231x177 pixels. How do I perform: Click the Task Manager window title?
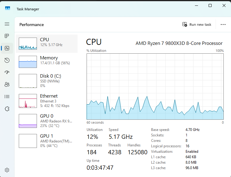[x=28, y=9]
